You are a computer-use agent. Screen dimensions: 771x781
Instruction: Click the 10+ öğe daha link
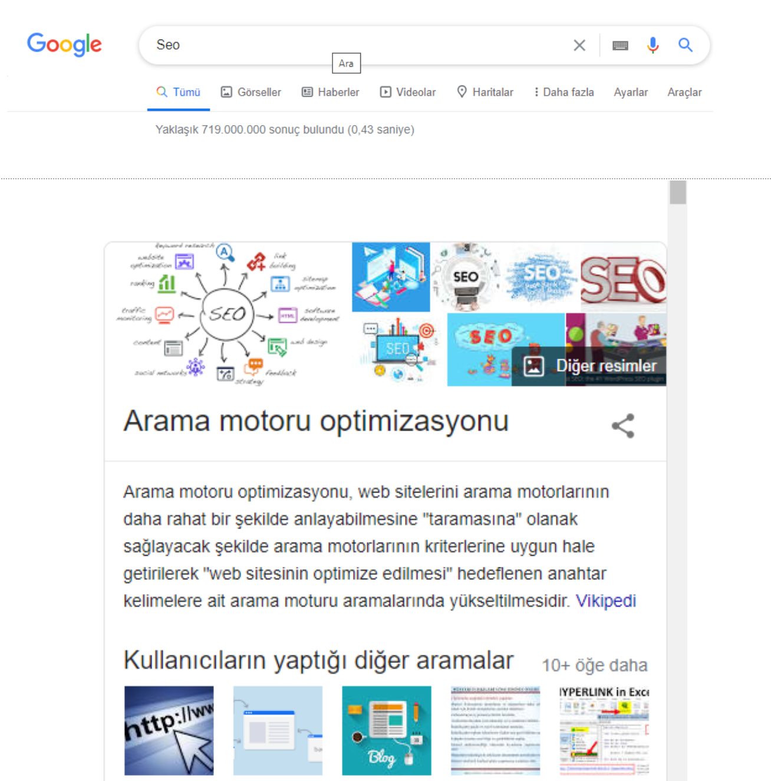point(594,665)
